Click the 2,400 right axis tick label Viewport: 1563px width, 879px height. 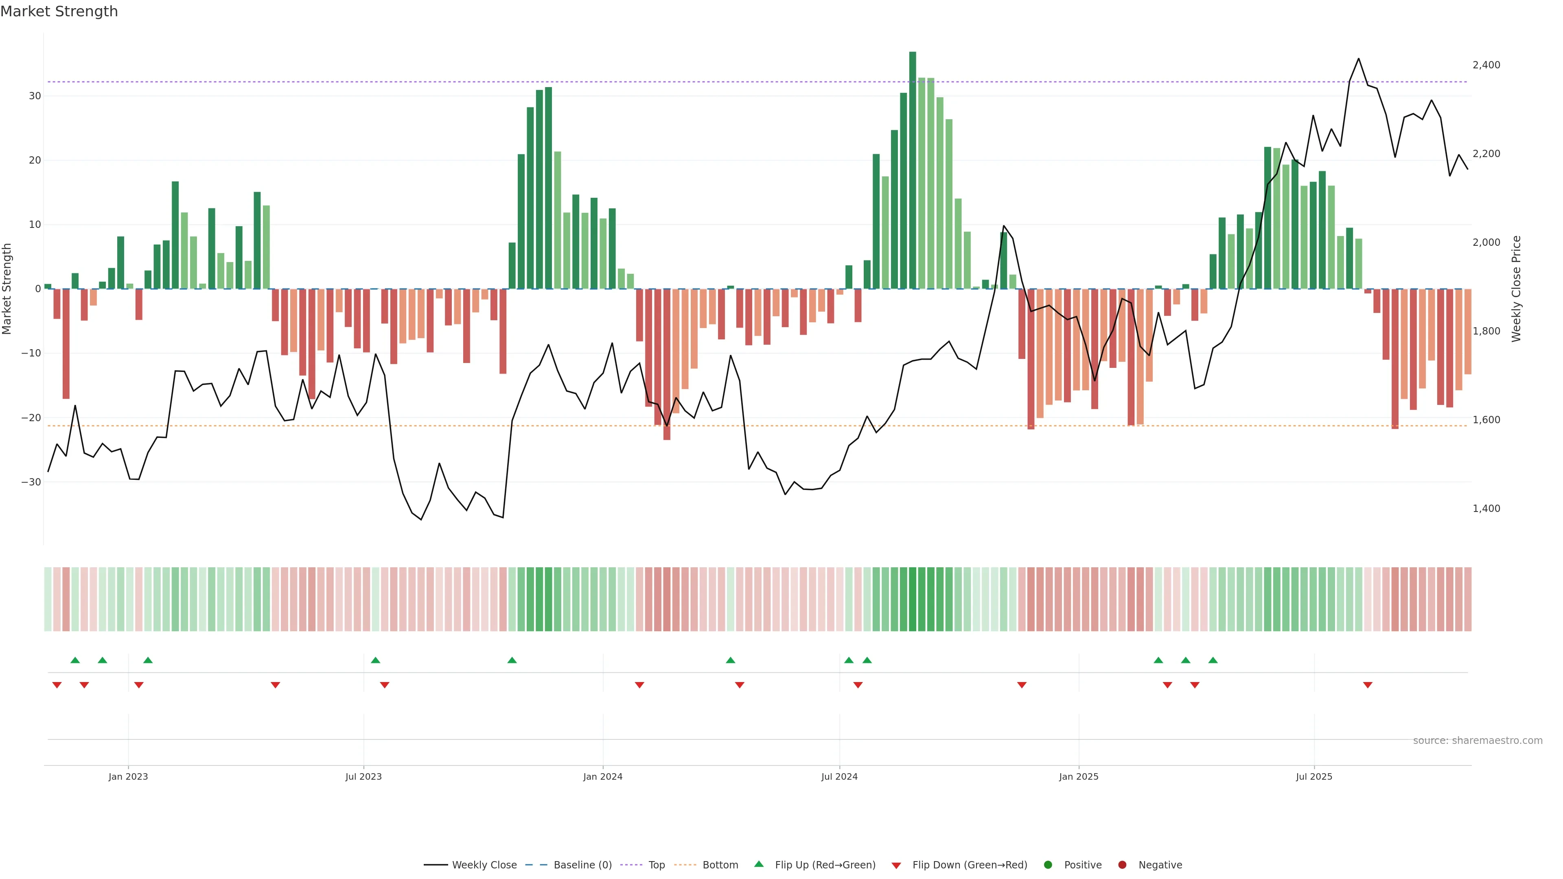(x=1486, y=65)
